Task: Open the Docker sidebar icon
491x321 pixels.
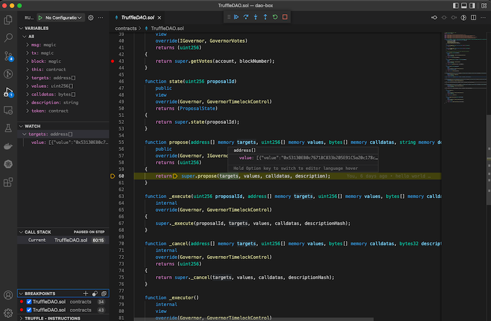Action: [x=9, y=147]
